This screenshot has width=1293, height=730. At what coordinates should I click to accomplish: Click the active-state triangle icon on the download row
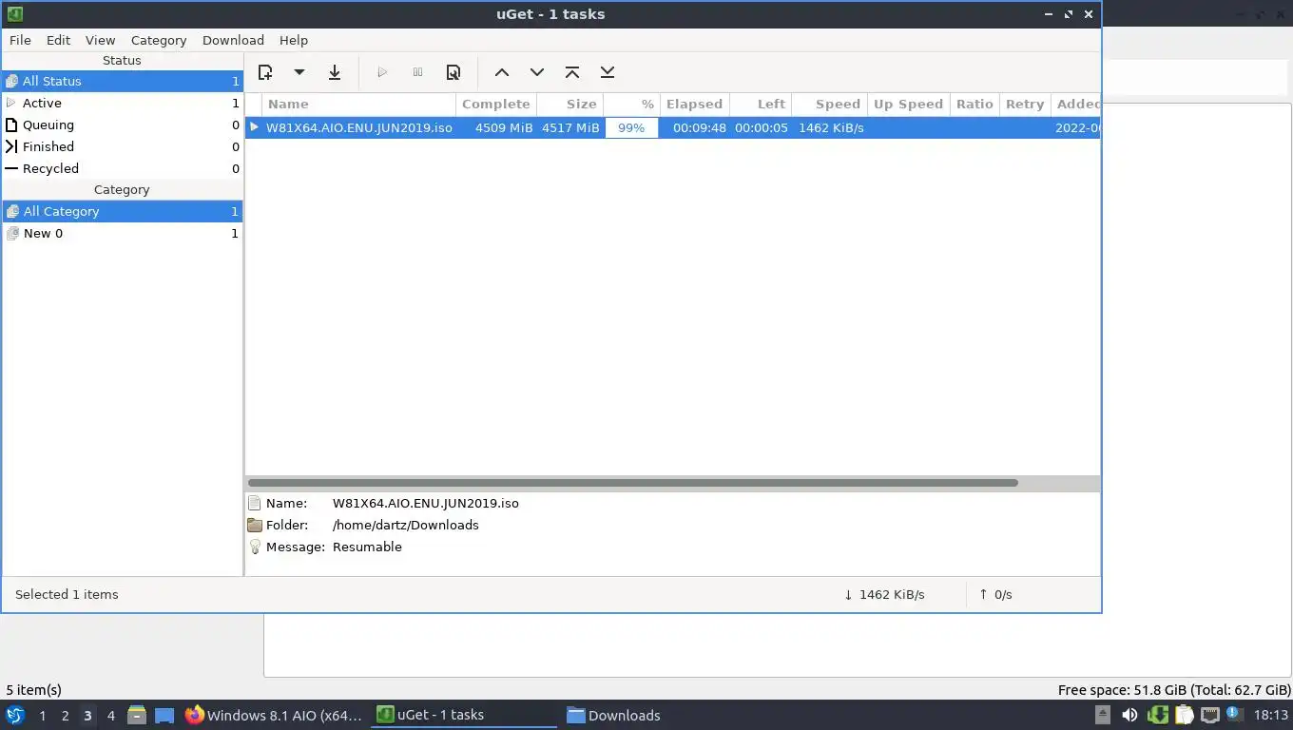tap(254, 126)
